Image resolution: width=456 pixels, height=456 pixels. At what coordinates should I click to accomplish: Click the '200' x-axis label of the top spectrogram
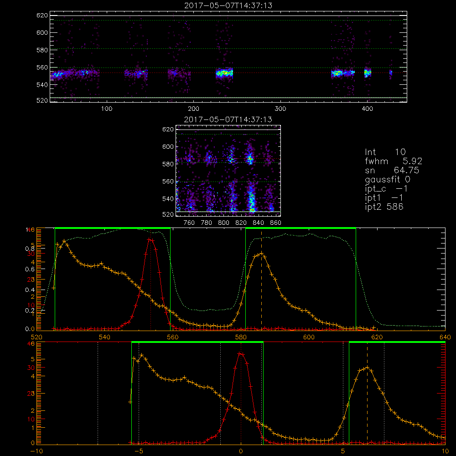click(193, 109)
